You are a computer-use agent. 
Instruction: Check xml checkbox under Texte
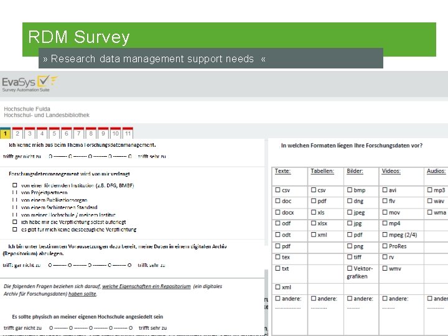click(278, 287)
